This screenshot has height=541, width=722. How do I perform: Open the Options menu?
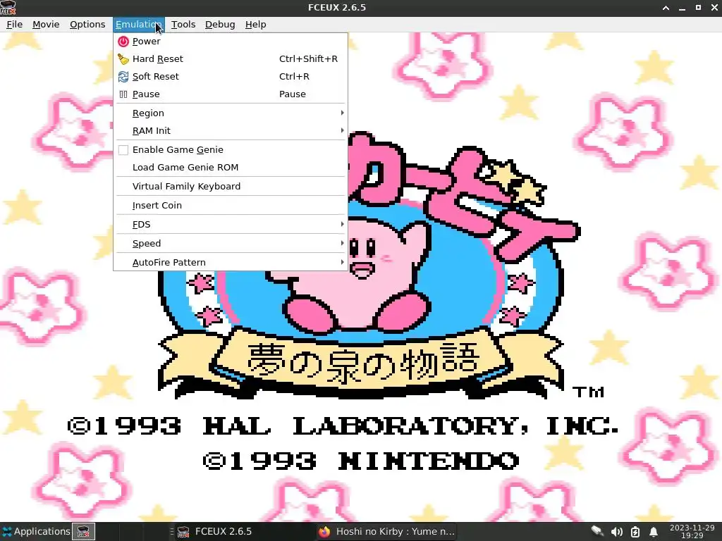tap(87, 25)
